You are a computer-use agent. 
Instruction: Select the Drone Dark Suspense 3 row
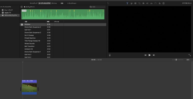tap(63, 33)
